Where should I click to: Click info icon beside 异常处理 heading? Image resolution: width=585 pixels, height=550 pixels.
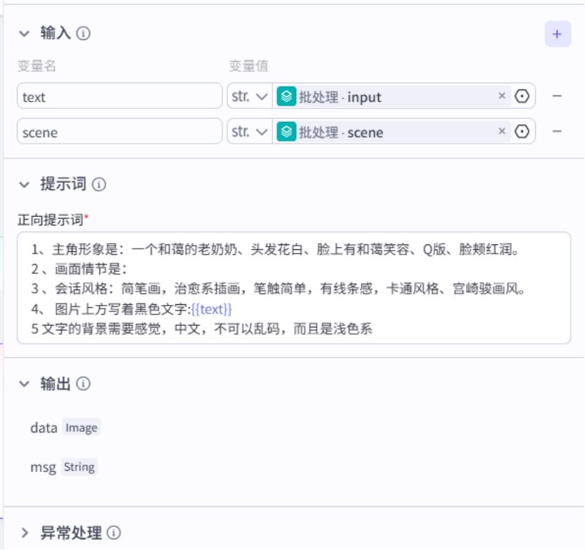coord(114,533)
